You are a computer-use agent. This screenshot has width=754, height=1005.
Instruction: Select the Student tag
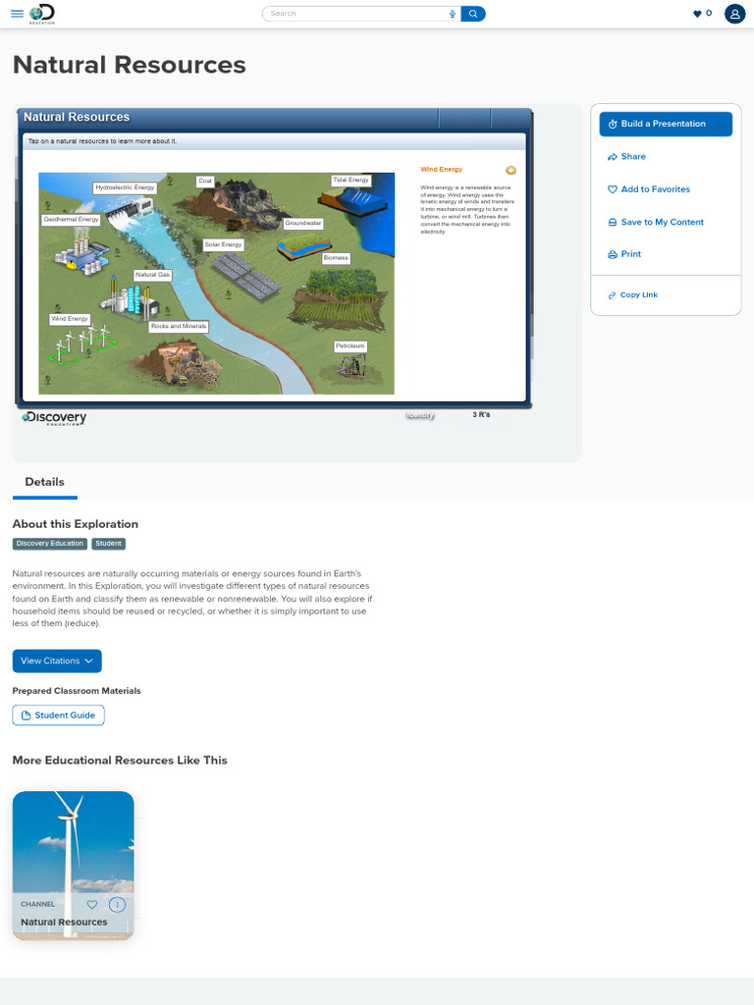[x=108, y=544]
